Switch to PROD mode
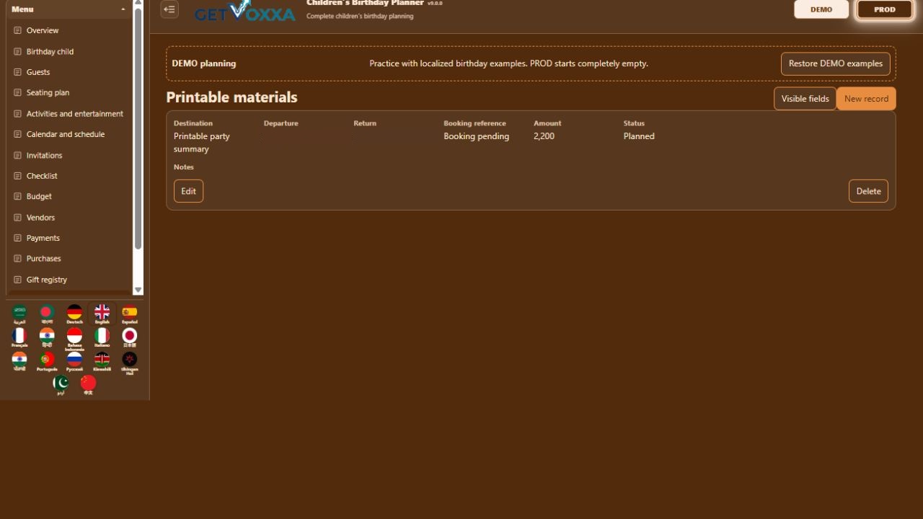Viewport: 923px width, 519px height. pyautogui.click(x=885, y=9)
